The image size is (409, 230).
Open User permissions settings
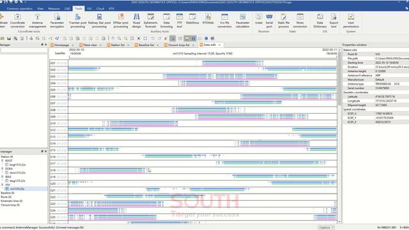pos(351,20)
